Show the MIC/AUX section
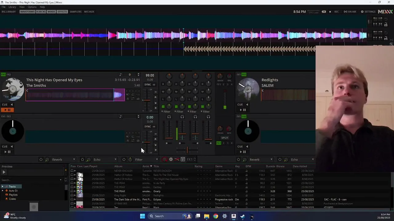The width and height of the screenshot is (394, 221). pyautogui.click(x=89, y=12)
